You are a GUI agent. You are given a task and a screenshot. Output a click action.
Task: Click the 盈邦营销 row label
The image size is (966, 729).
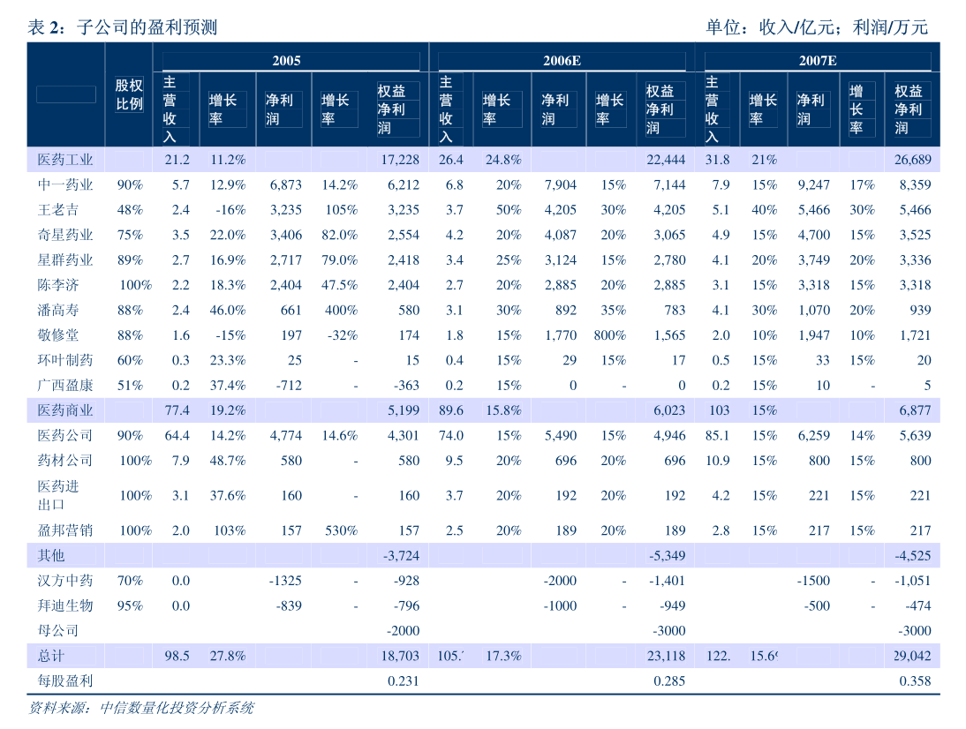[64, 530]
